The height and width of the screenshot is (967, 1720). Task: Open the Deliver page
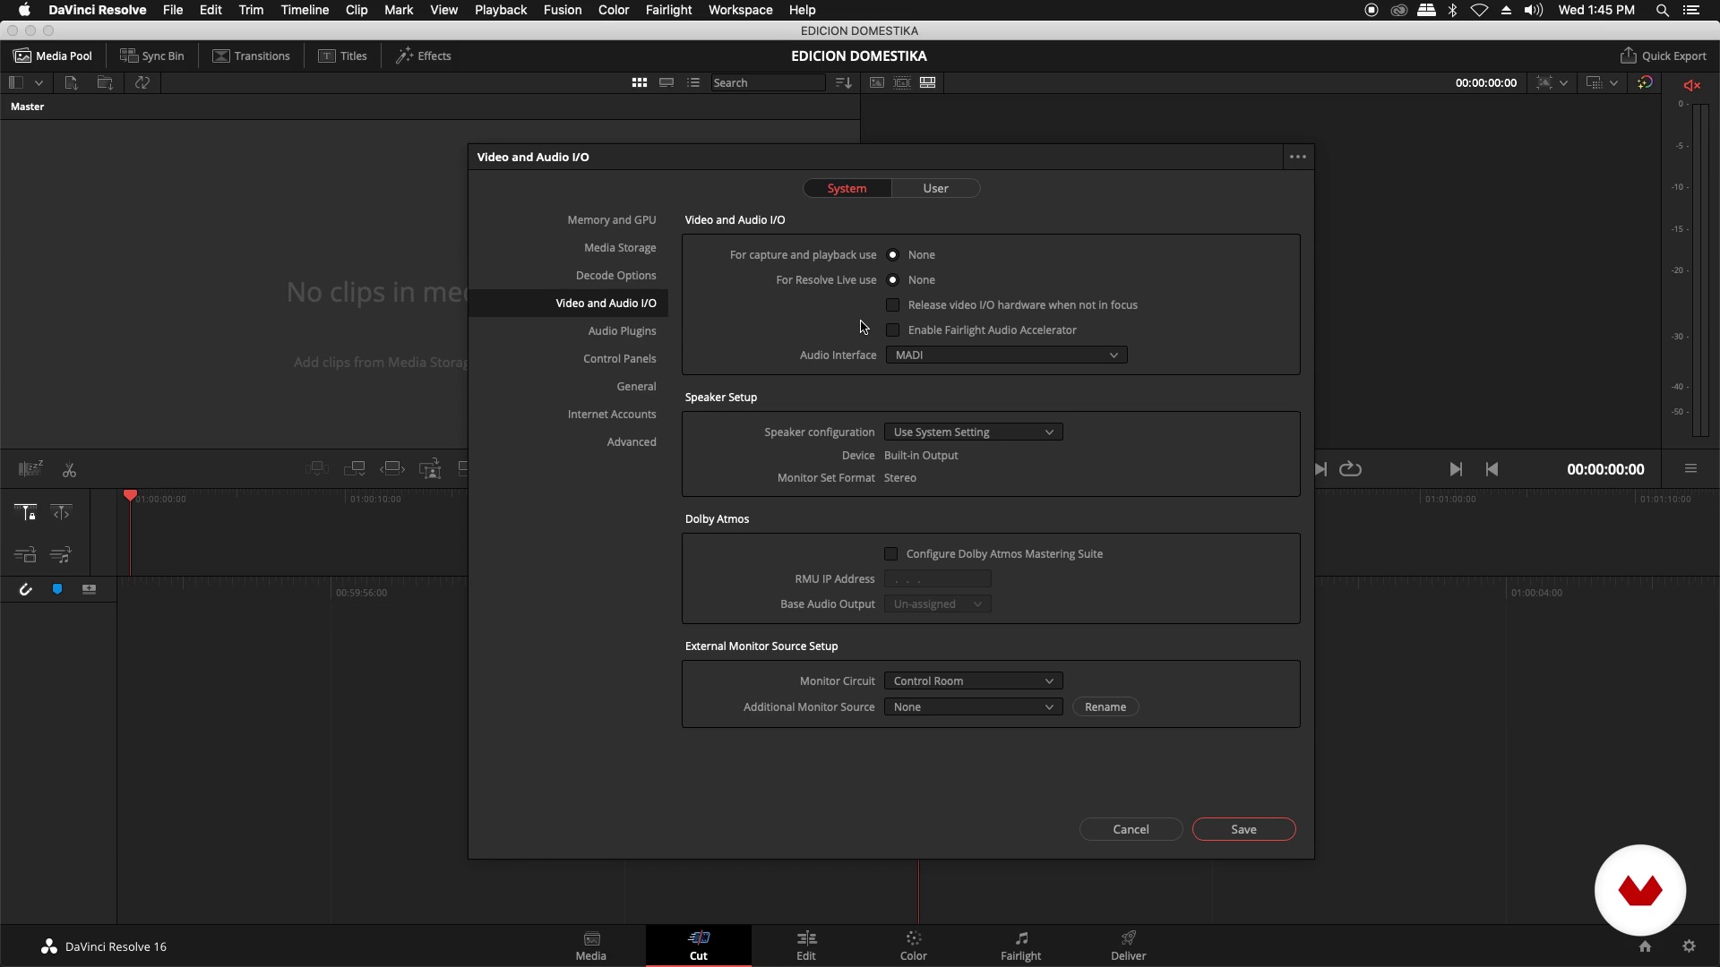pos(1128,946)
